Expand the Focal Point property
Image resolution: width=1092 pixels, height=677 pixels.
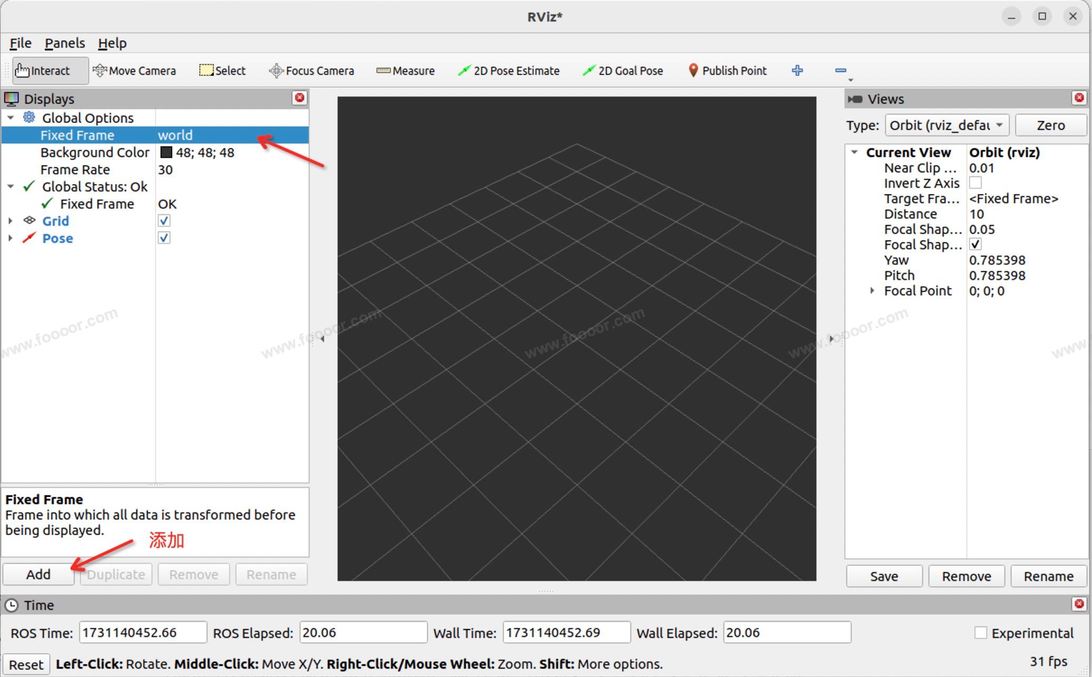[x=872, y=291]
